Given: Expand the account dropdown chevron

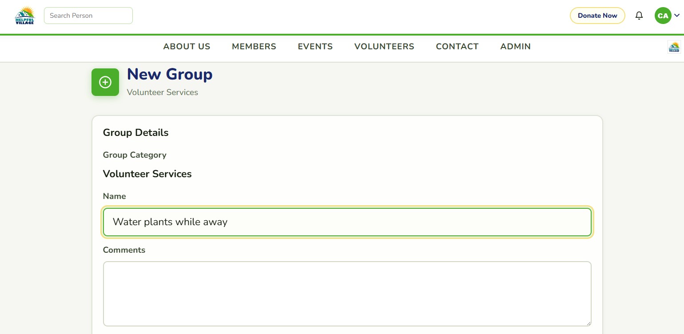Looking at the screenshot, I should [x=677, y=16].
